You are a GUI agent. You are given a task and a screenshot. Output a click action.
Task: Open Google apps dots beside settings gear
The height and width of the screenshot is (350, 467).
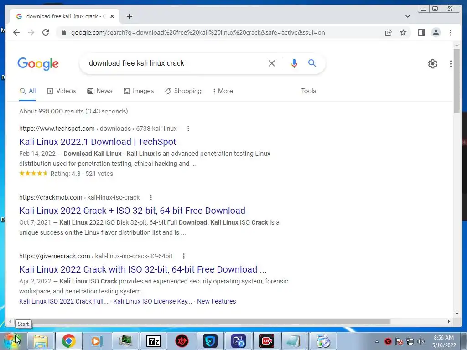[x=451, y=63]
